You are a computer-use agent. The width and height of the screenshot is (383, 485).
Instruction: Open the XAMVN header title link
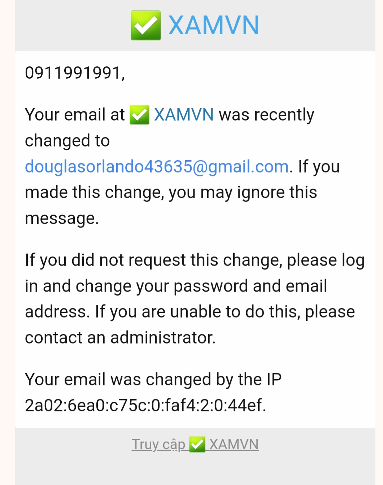[214, 25]
